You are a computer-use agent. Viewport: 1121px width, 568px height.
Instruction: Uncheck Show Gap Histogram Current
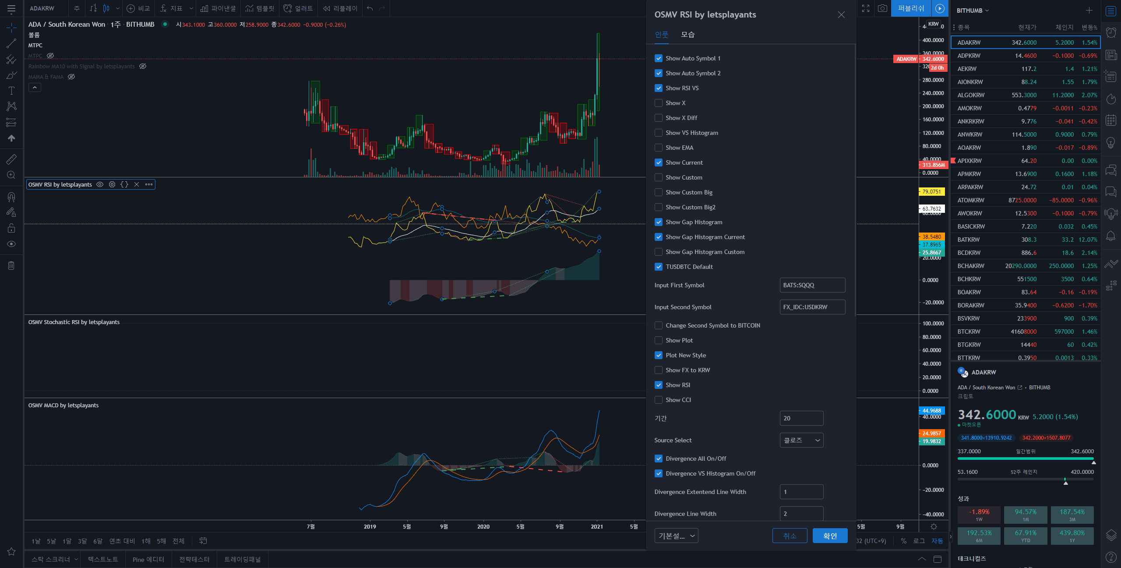[x=659, y=237]
